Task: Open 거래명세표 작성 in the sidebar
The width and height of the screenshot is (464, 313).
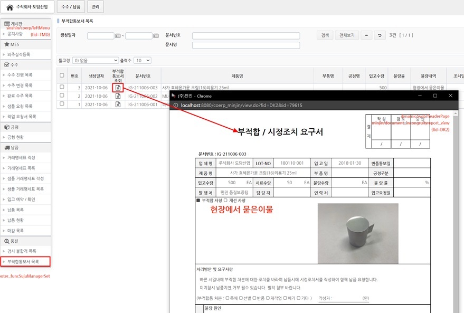Action: point(21,158)
